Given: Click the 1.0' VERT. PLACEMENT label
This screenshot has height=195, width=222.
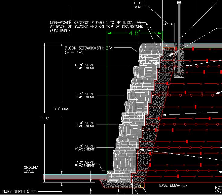Looking at the screenshot, I should tap(85, 164).
